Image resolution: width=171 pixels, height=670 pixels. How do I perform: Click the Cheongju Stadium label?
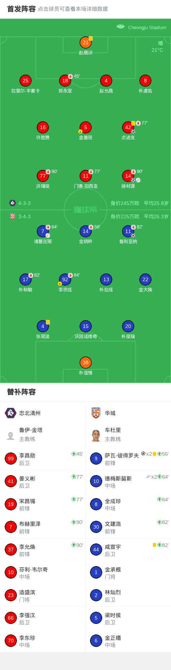pyautogui.click(x=147, y=27)
